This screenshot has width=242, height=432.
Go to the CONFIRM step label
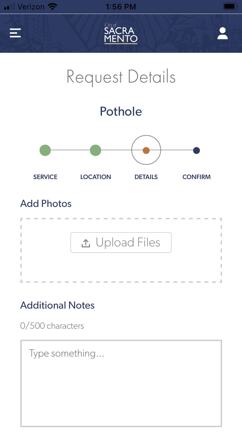tap(197, 177)
